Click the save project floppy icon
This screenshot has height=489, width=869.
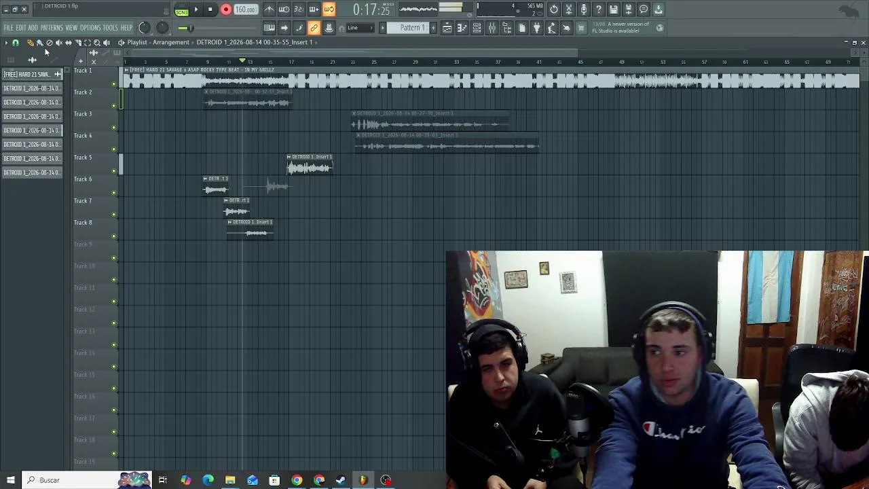coord(614,10)
